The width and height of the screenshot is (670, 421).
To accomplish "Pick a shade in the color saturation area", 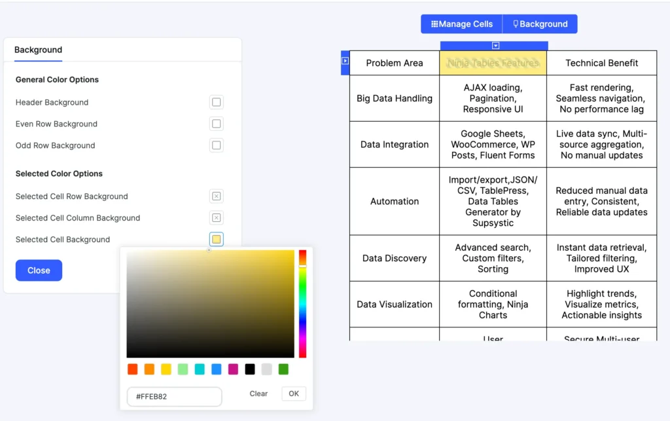I will point(210,304).
